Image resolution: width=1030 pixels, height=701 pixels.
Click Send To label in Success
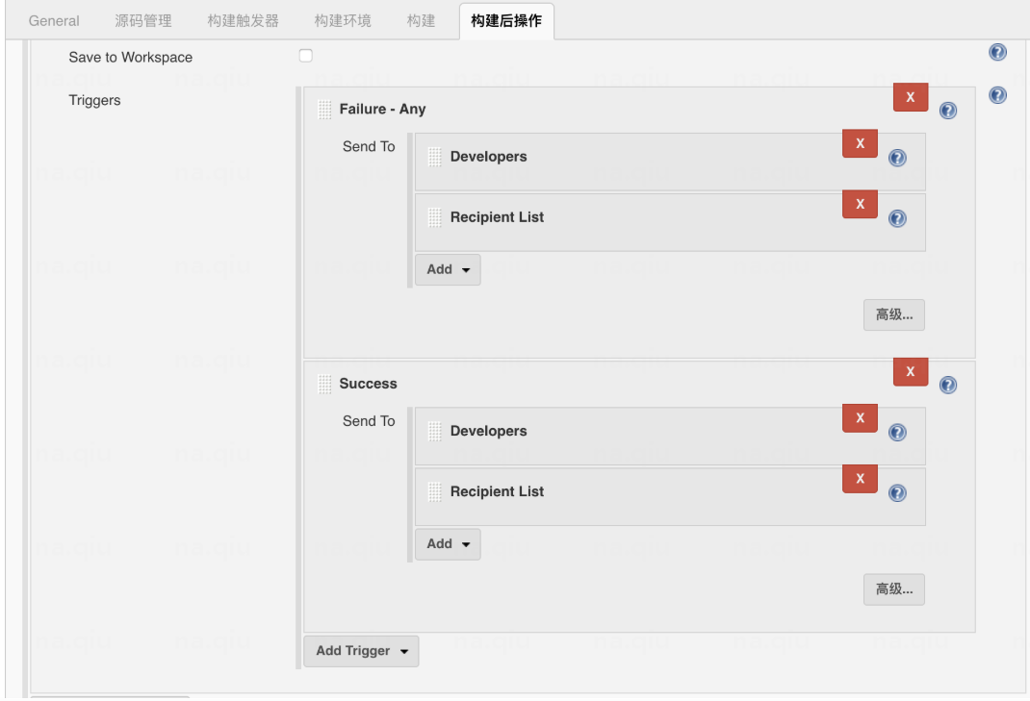(369, 421)
